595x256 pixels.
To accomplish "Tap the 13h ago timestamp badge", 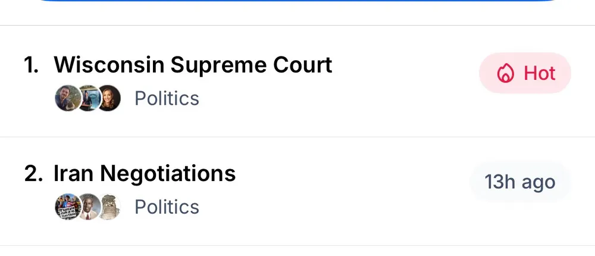I will pos(520,182).
